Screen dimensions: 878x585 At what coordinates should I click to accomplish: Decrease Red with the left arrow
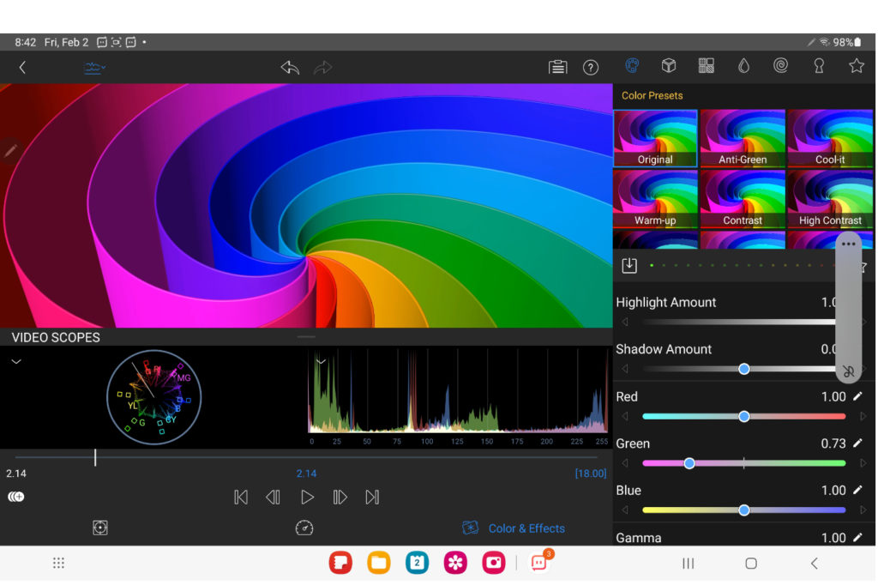pos(625,416)
